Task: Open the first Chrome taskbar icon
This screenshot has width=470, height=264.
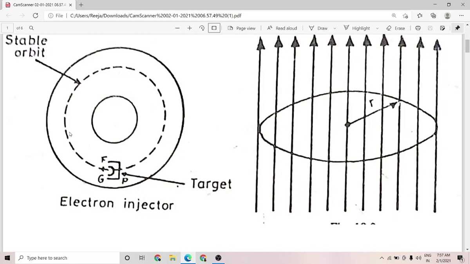Action: click(157, 258)
